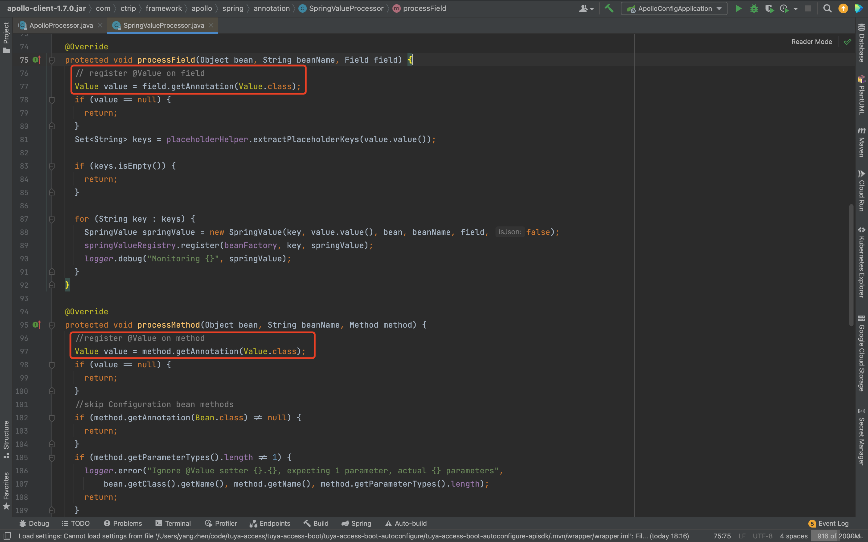Click the orange update arrow icon
The width and height of the screenshot is (868, 542).
(x=843, y=9)
